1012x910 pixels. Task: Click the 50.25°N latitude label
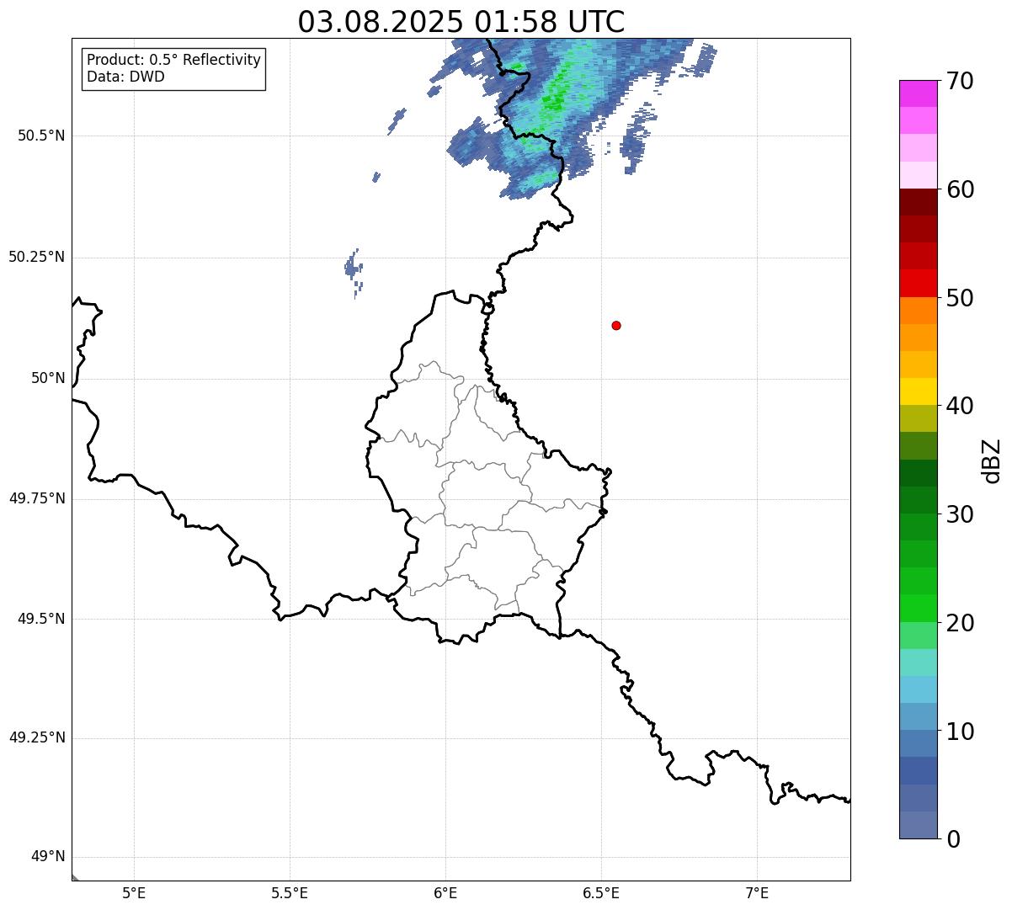coord(37,257)
